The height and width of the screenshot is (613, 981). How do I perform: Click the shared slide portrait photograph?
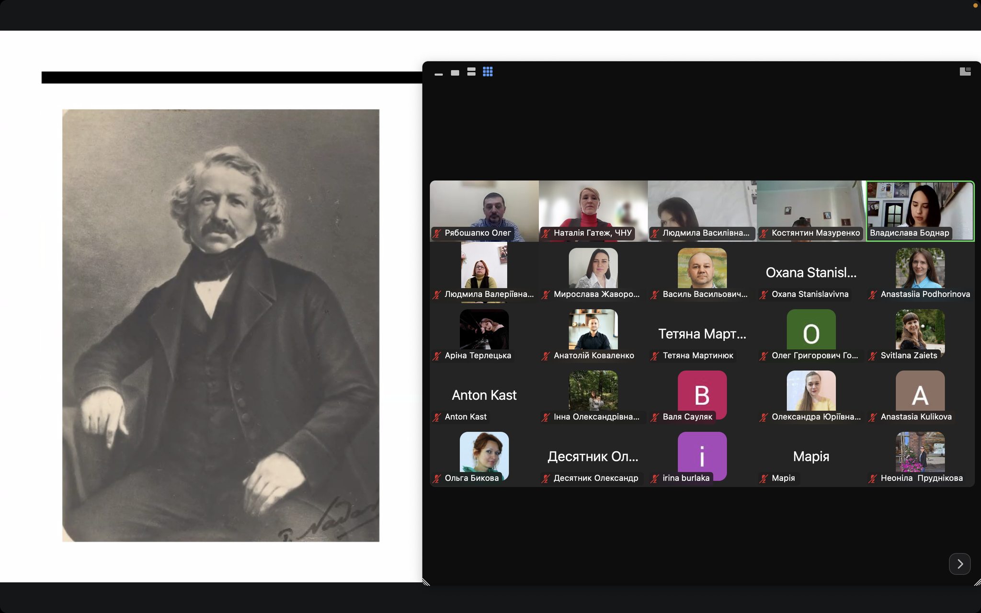(x=221, y=326)
